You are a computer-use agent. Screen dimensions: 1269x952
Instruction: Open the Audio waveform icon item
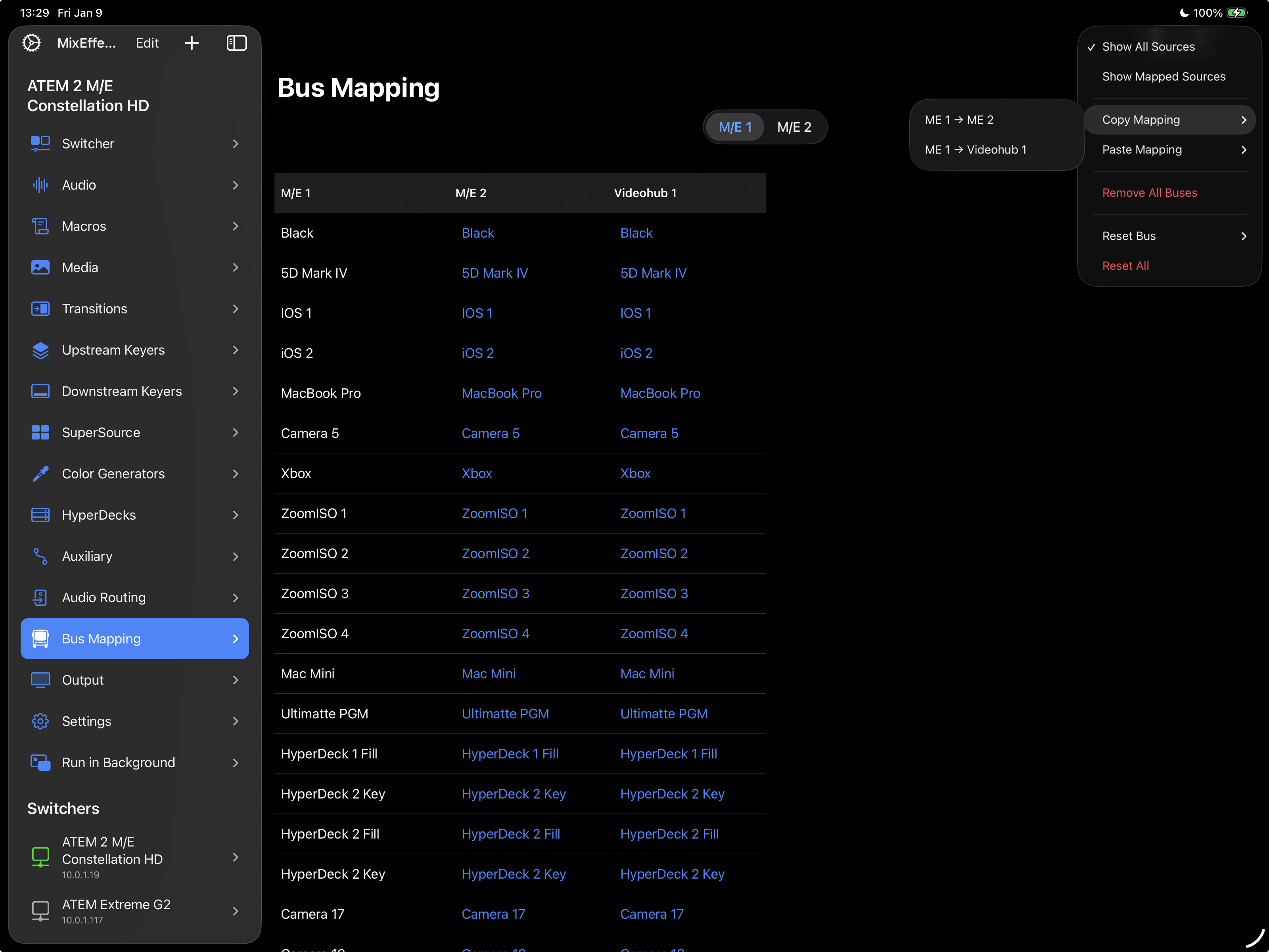click(x=40, y=185)
